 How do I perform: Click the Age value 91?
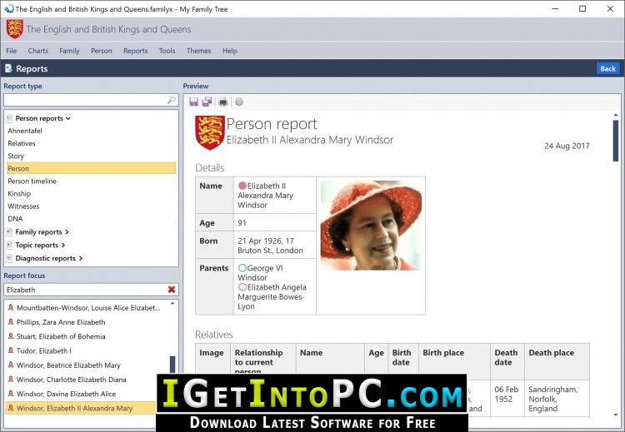[242, 223]
